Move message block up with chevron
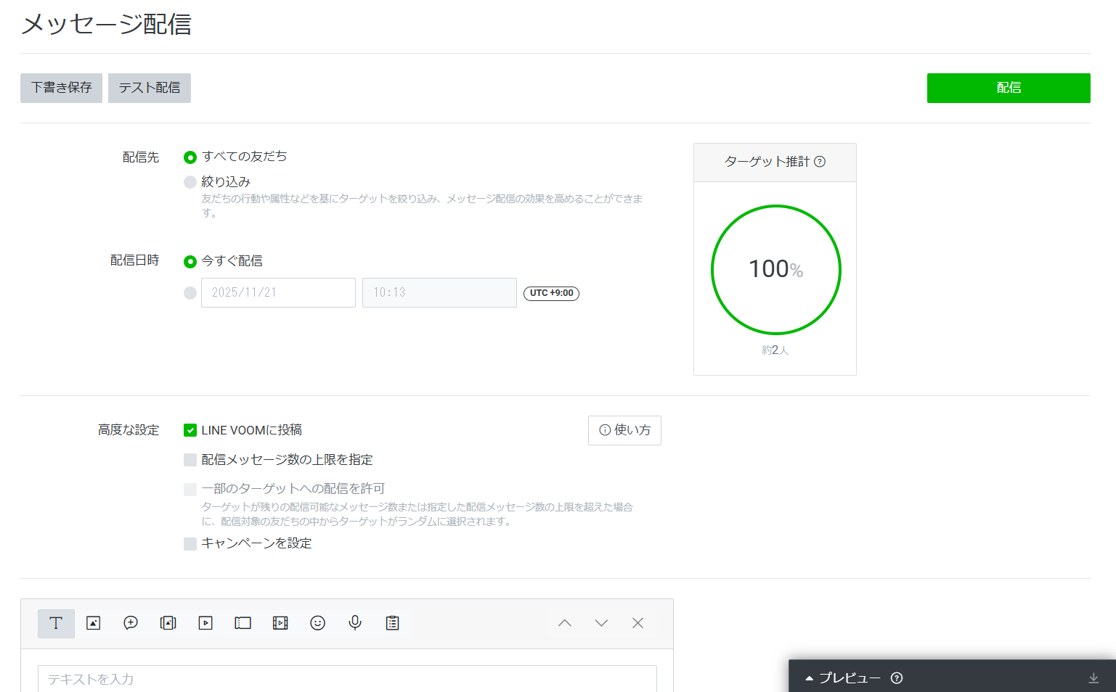1116x692 pixels. click(x=564, y=623)
